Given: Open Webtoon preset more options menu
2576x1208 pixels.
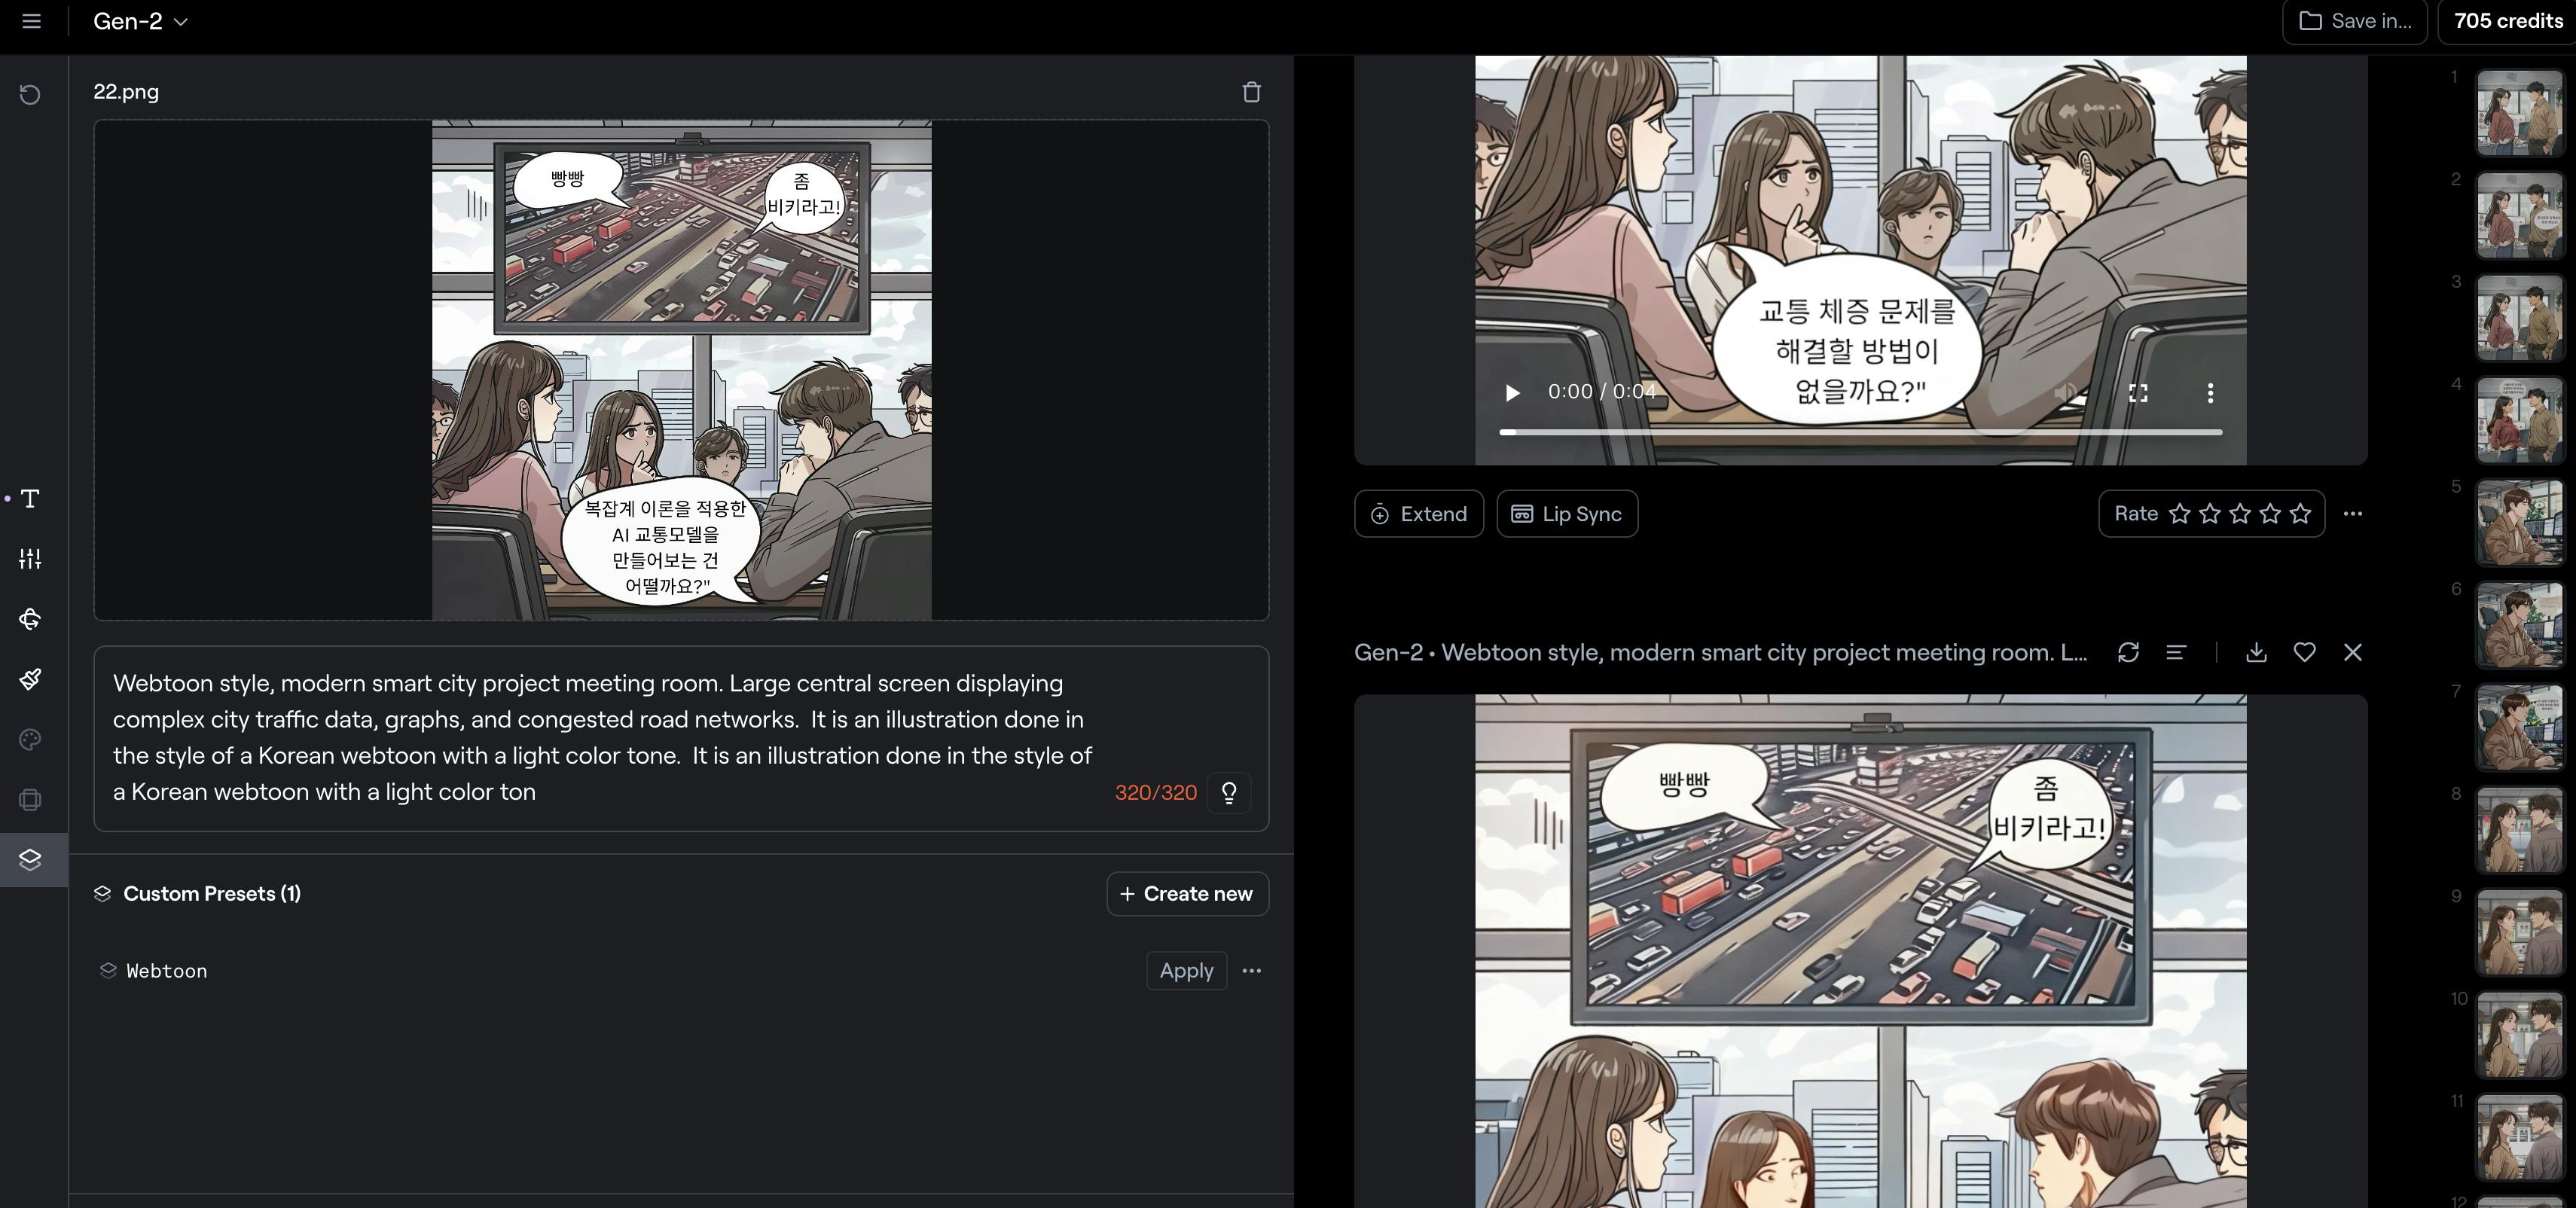Looking at the screenshot, I should [1251, 971].
